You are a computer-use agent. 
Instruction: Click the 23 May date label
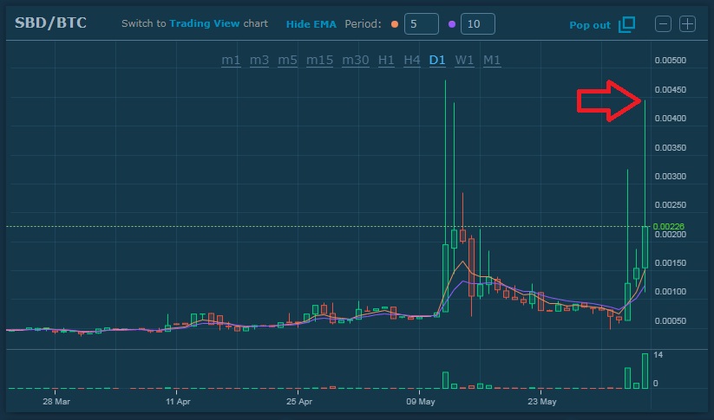click(542, 402)
